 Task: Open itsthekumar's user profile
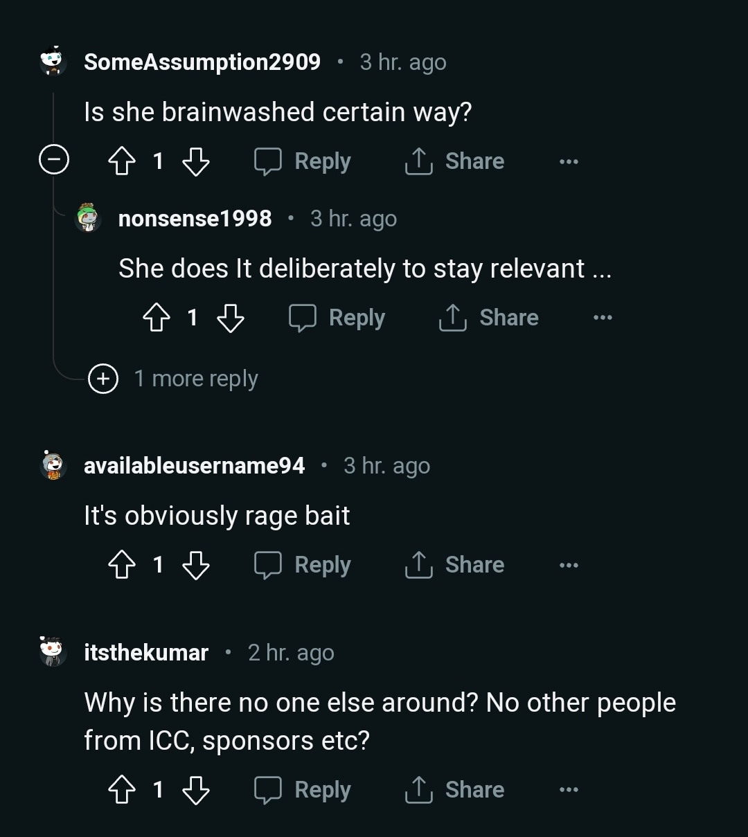point(145,653)
